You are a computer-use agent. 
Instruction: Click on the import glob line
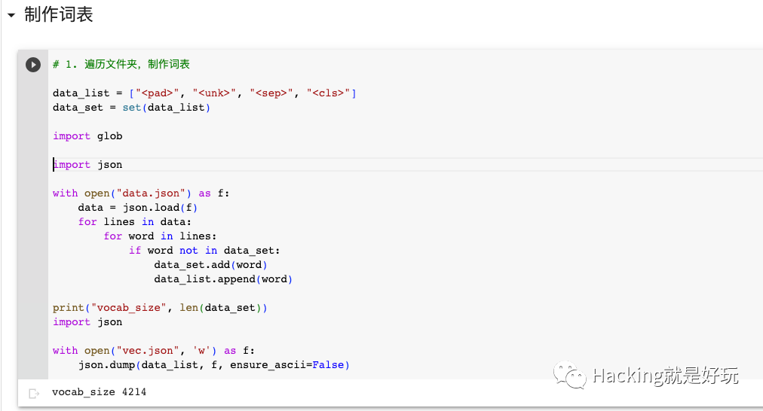[87, 136]
